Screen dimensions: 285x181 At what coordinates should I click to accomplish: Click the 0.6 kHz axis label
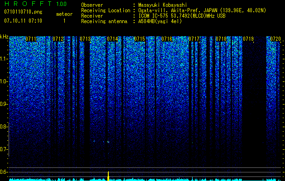tap(4, 172)
